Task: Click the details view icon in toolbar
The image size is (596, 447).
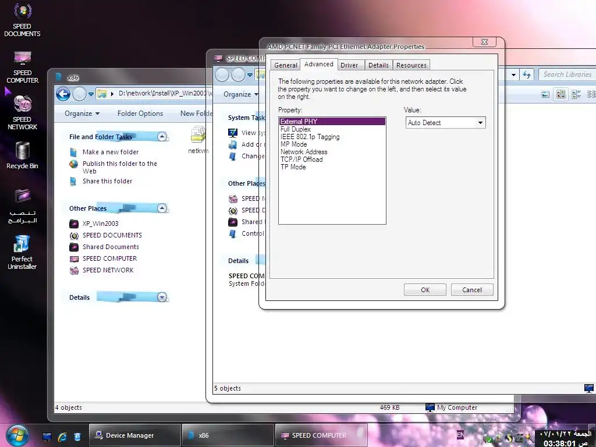Action: click(576, 94)
